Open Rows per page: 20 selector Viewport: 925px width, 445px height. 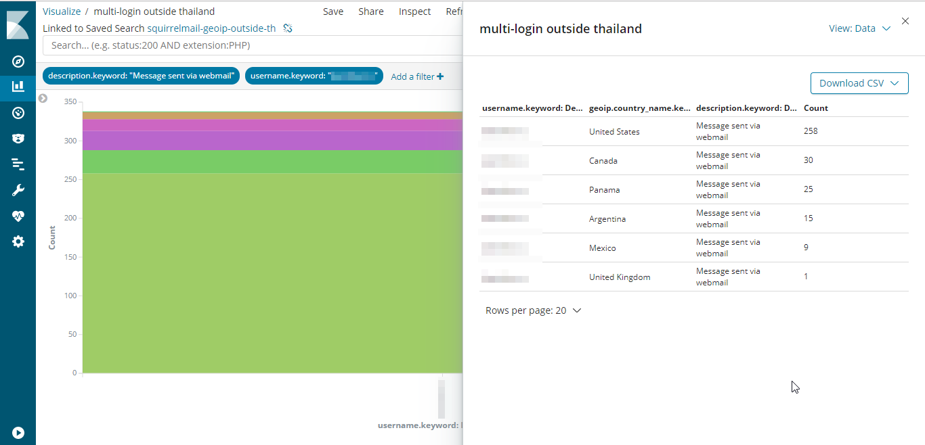tap(533, 310)
